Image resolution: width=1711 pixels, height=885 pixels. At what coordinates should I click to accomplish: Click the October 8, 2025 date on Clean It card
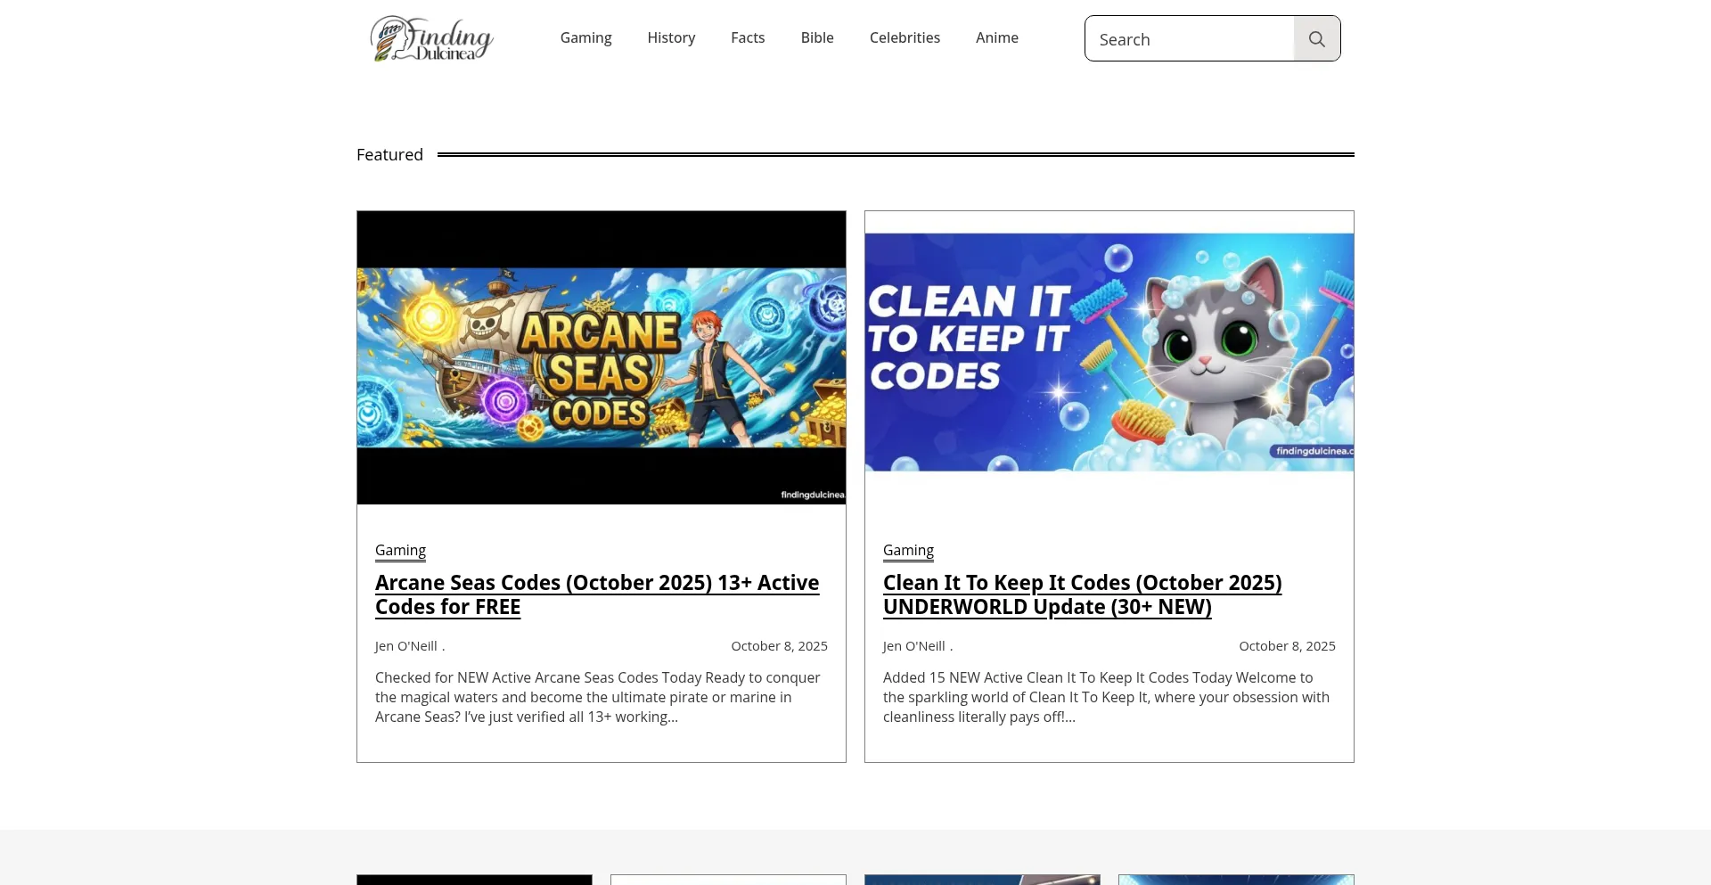coord(1287,646)
